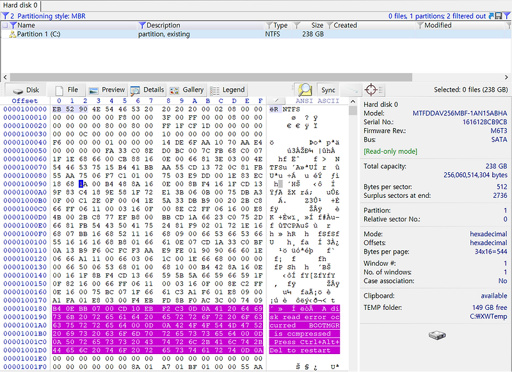Image resolution: width=512 pixels, height=372 pixels.
Task: Click the firmware revision M6T3
Action: [499, 131]
